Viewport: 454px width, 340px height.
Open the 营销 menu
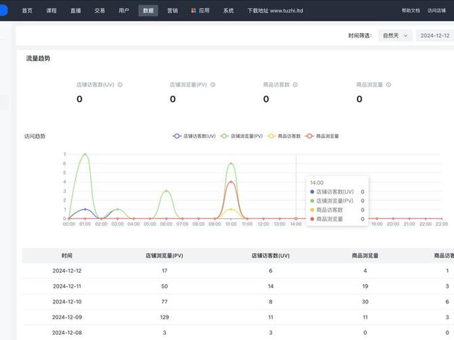(x=173, y=11)
